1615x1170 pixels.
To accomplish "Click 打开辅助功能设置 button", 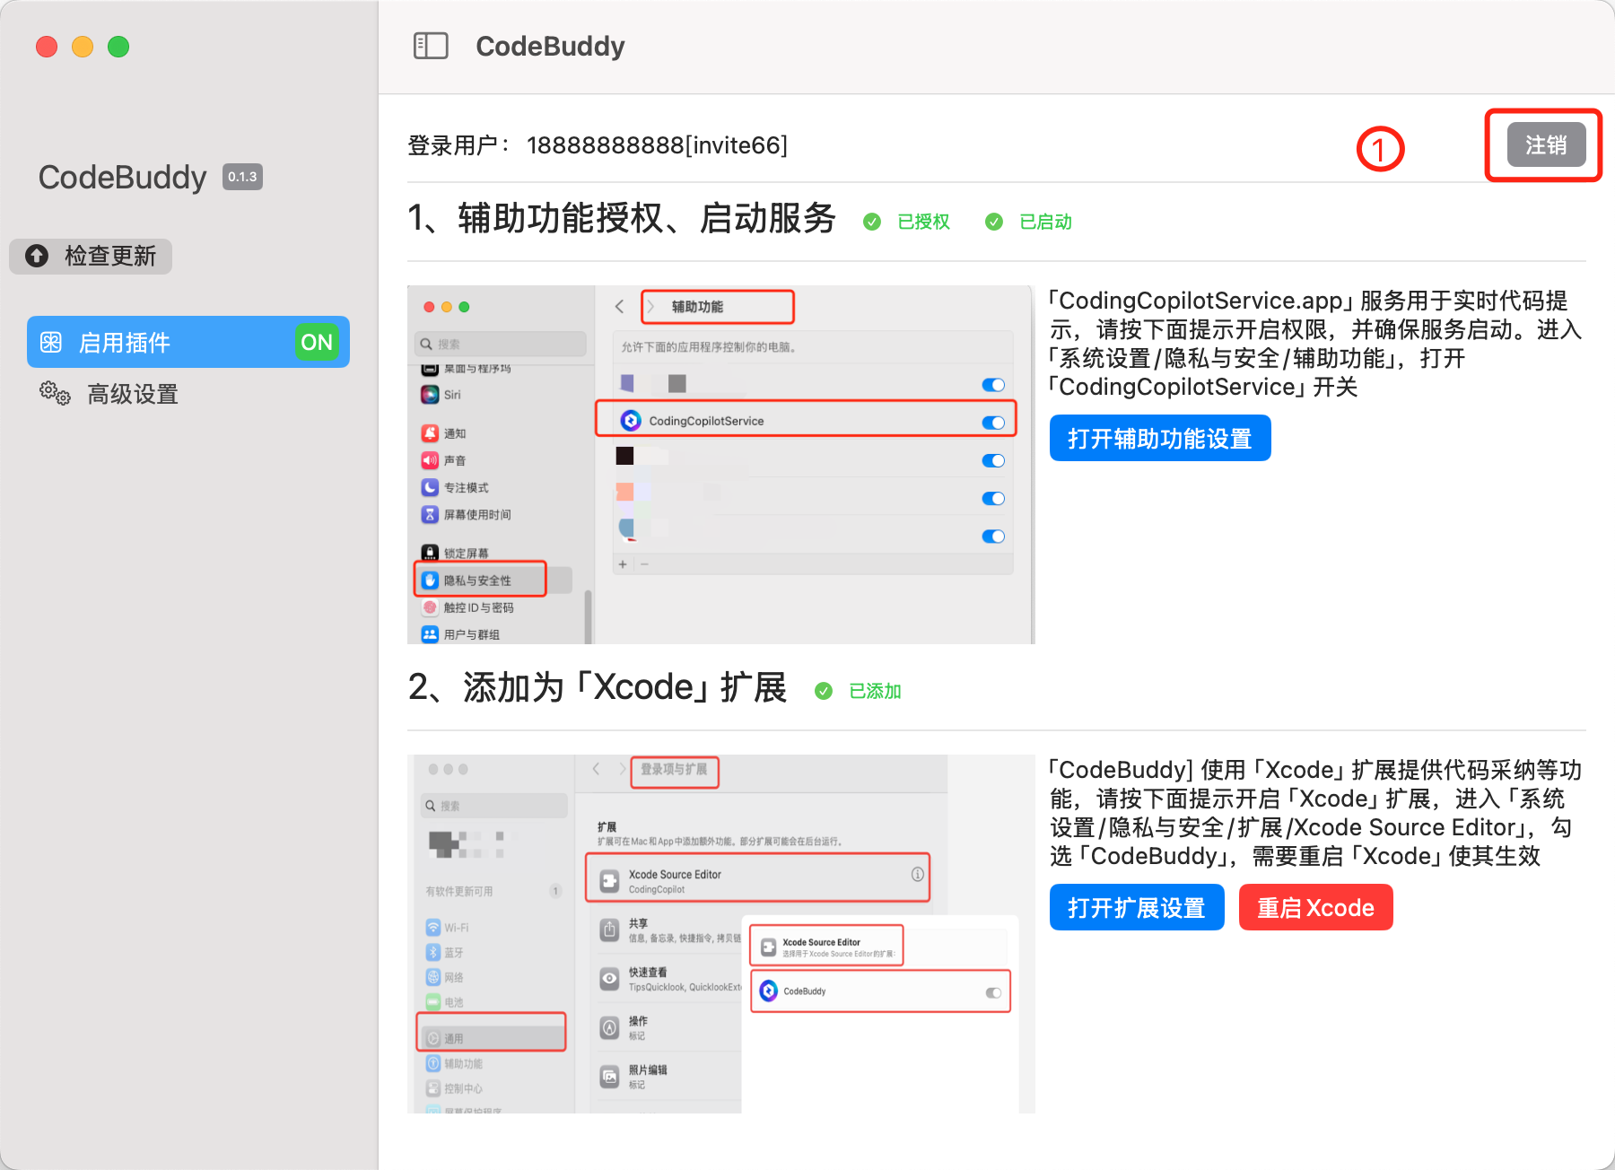I will [x=1159, y=439].
